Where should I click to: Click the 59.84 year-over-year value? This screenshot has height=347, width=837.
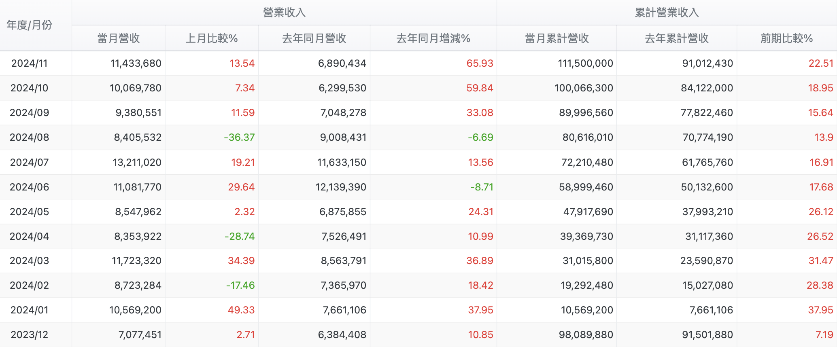tap(480, 88)
